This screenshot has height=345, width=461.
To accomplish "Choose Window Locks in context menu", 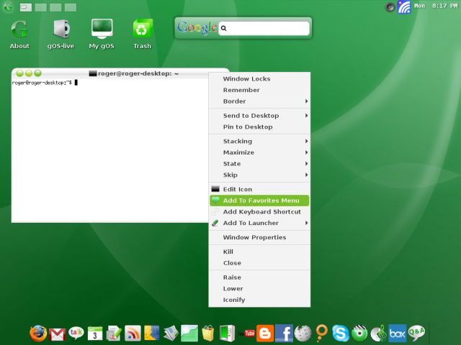I will click(x=259, y=78).
